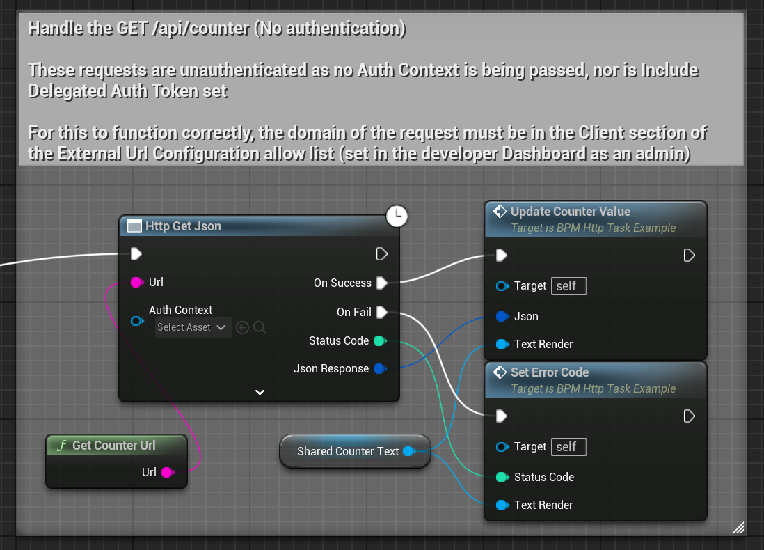Click the latent clock icon on Http Get Json
Screen dimensions: 764x550
click(397, 217)
